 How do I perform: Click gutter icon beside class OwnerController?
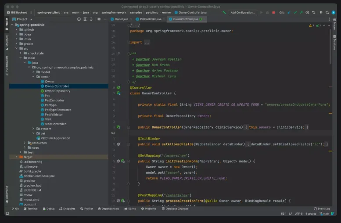tap(118, 93)
